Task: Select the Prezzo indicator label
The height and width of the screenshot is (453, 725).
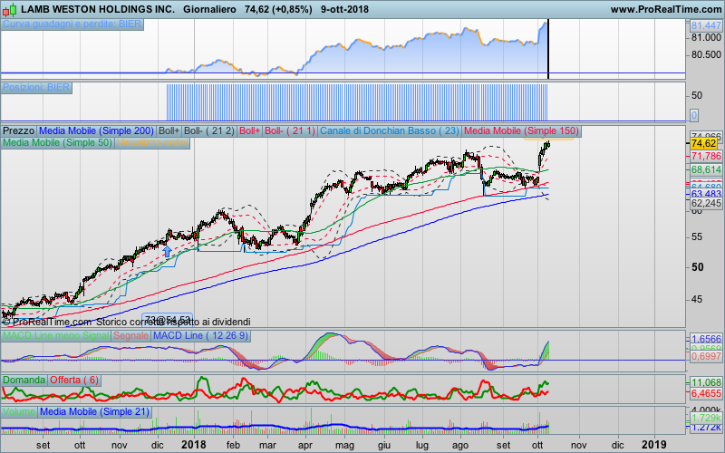Action: pos(19,130)
